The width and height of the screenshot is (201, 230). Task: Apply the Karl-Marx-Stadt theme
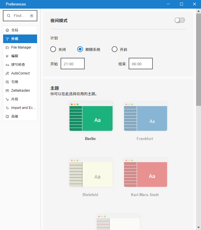click(145, 172)
